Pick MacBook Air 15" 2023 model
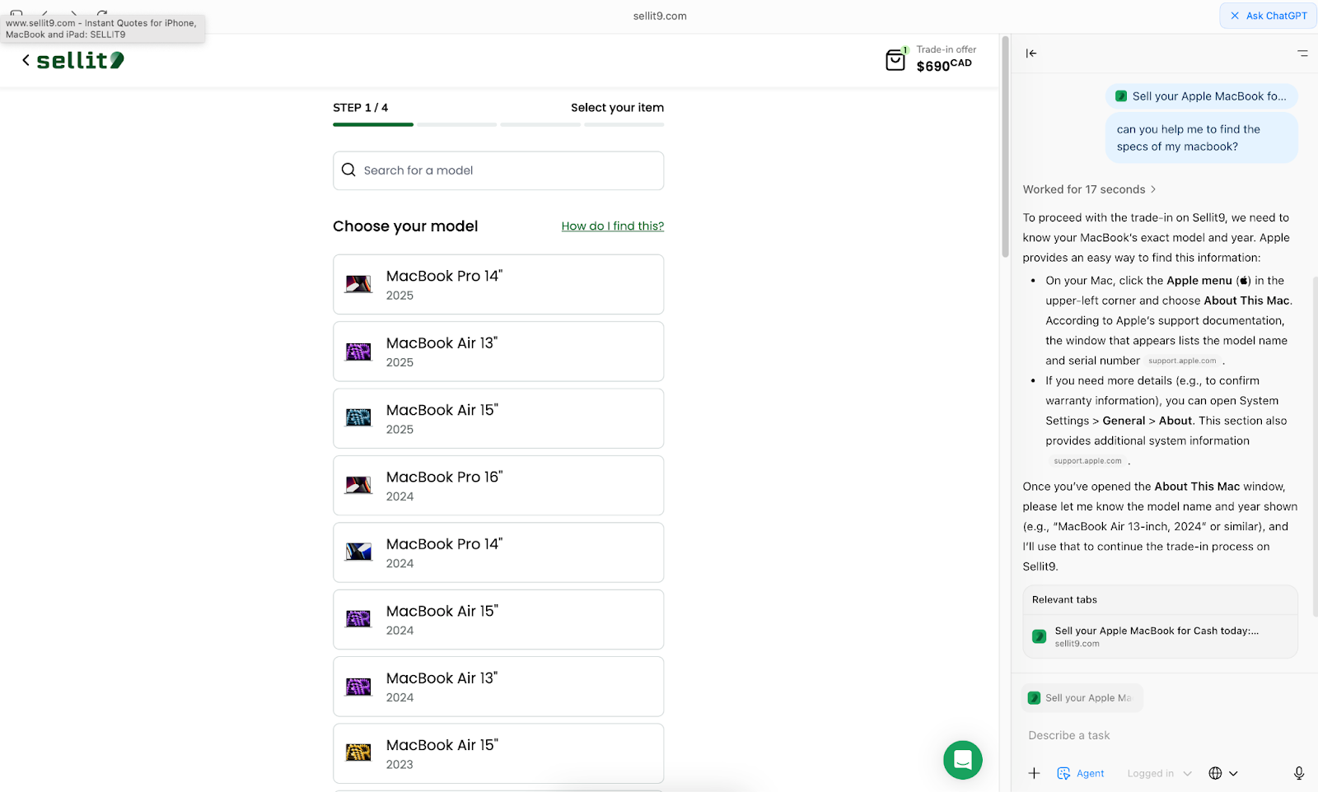Image resolution: width=1318 pixels, height=792 pixels. 498,753
